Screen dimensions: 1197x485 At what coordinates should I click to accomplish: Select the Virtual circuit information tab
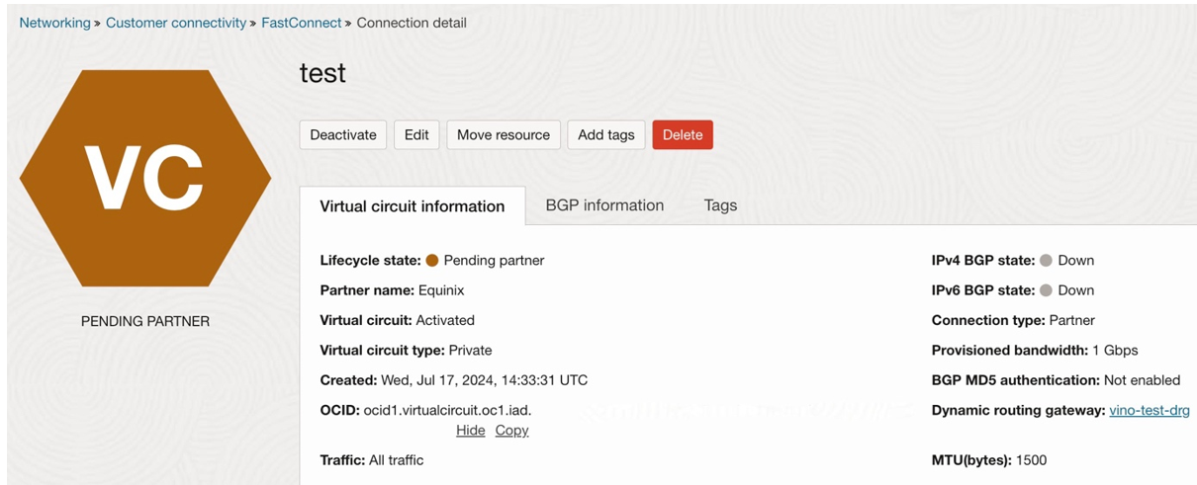point(413,206)
